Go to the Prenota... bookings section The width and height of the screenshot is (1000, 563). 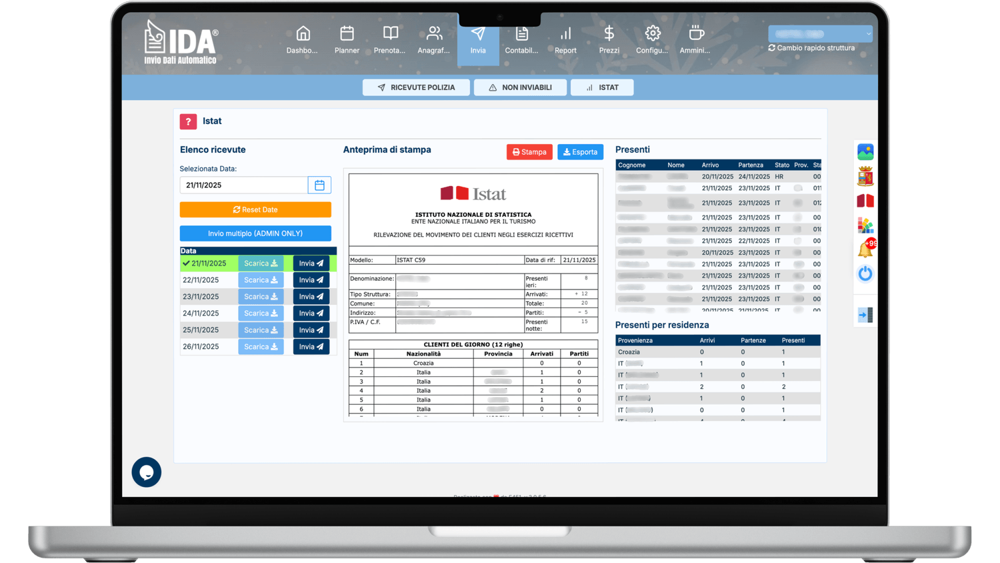click(390, 40)
